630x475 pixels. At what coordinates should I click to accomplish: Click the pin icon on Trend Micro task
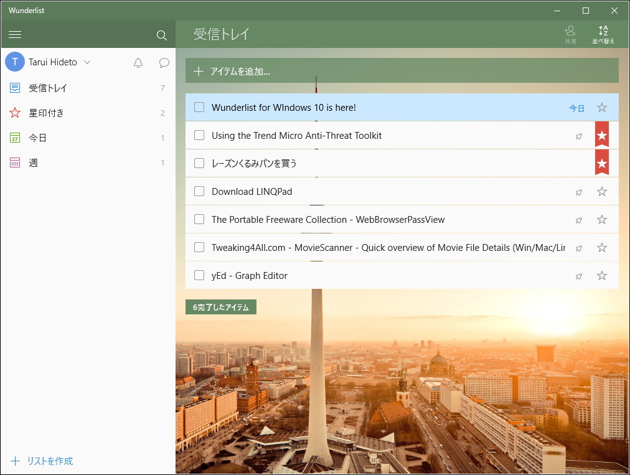578,136
